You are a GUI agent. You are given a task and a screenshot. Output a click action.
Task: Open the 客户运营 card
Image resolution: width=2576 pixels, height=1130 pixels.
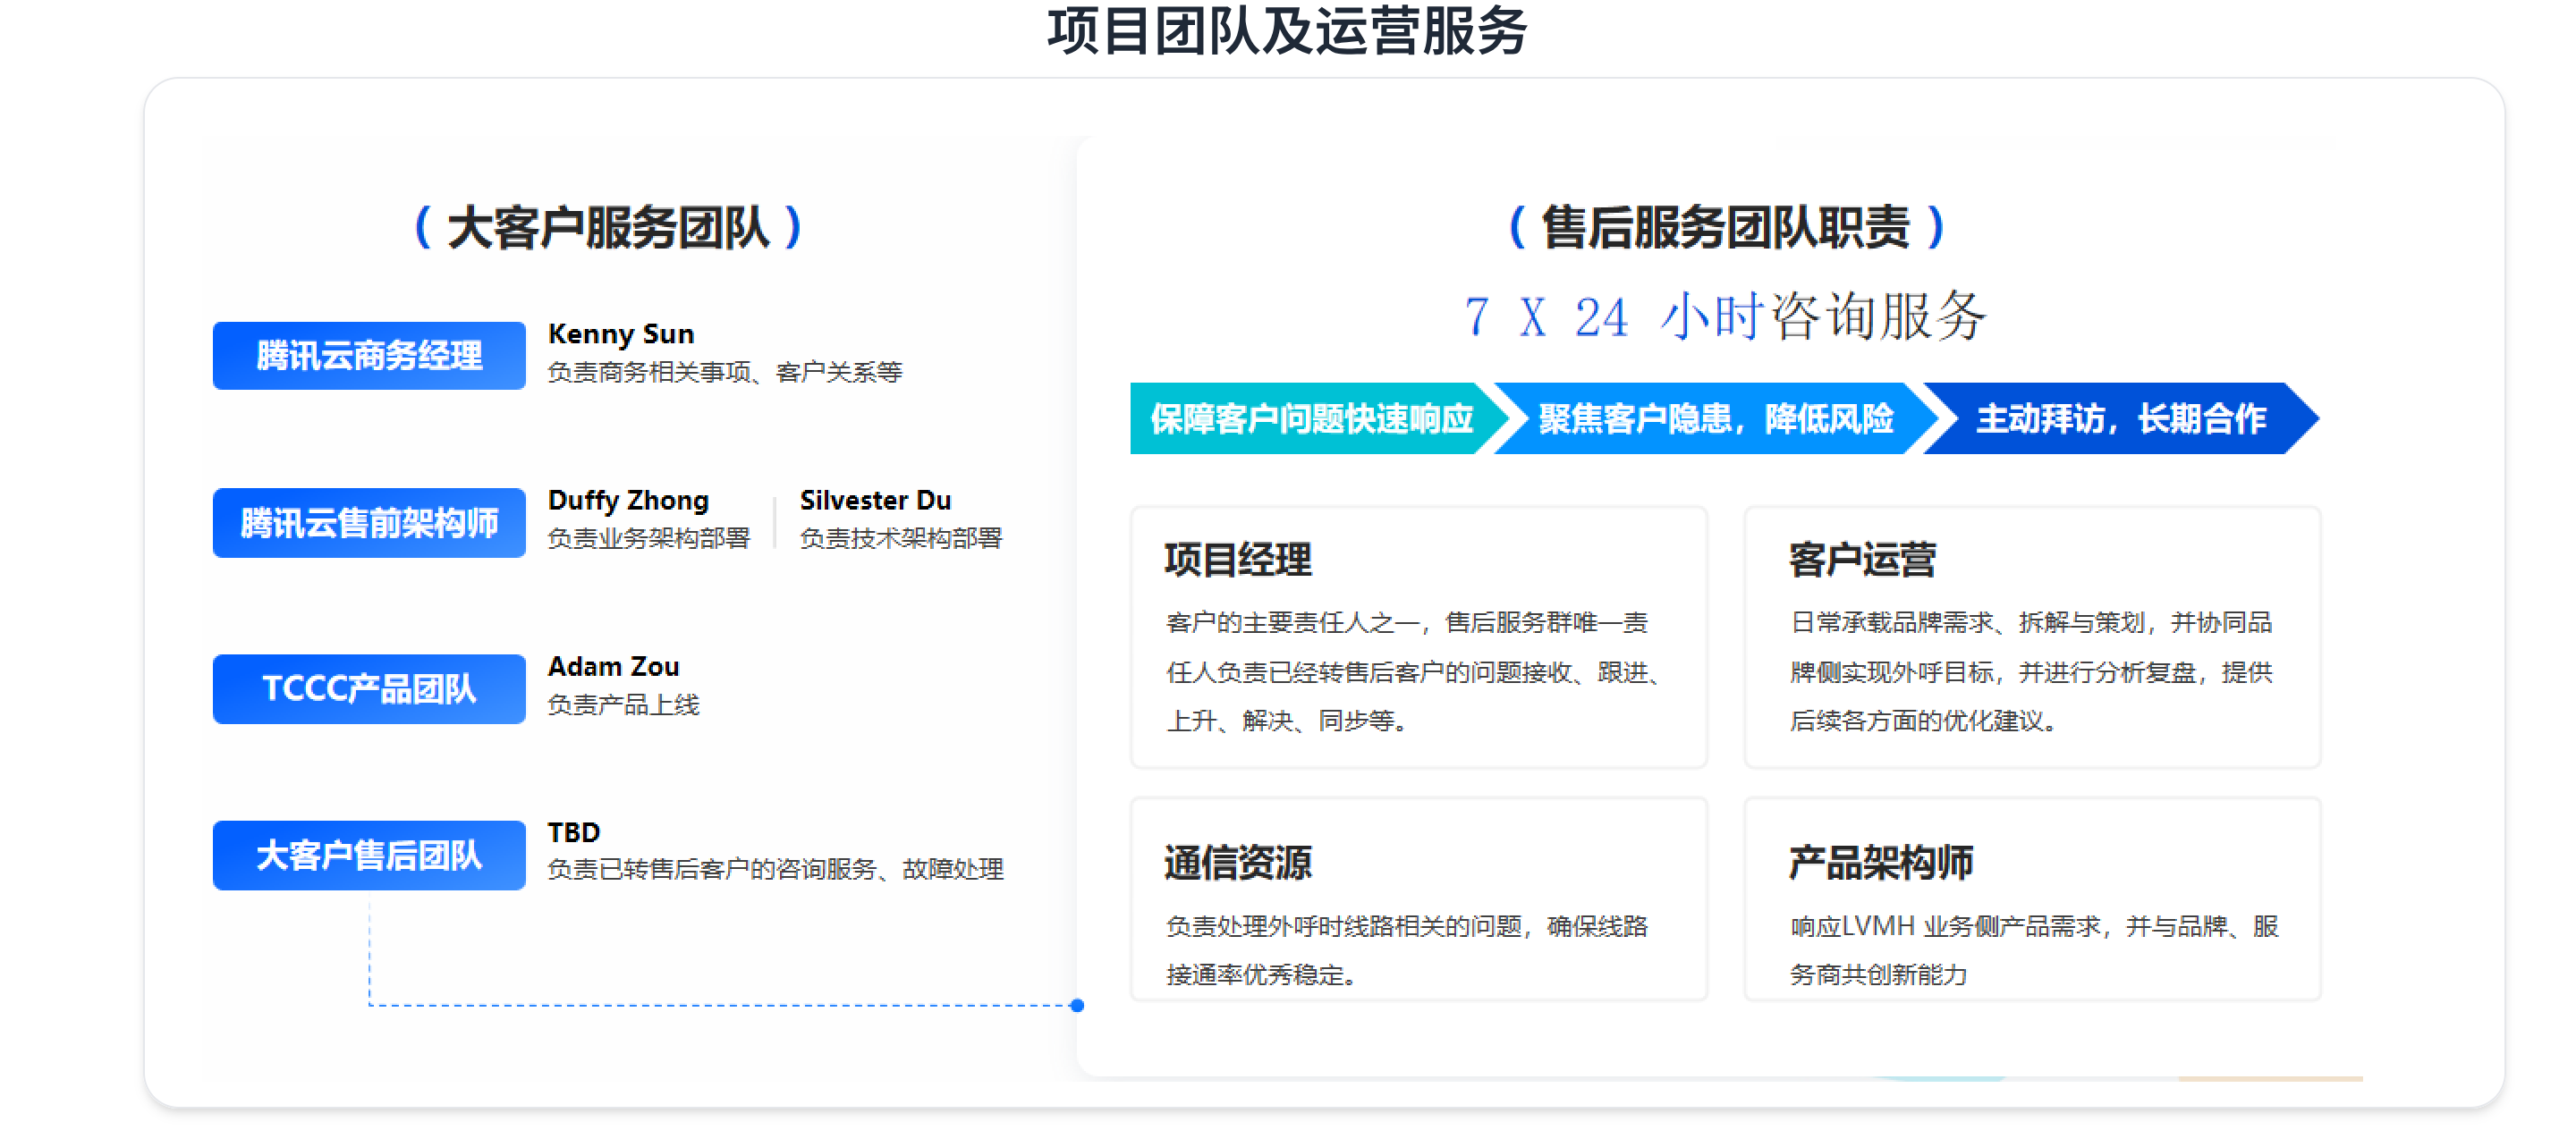(x=2031, y=637)
